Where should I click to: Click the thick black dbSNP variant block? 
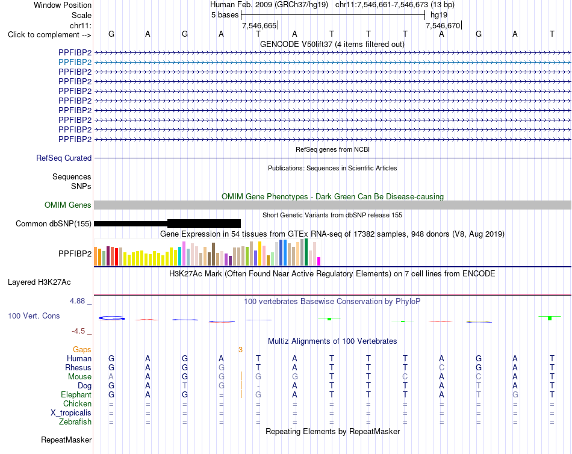point(204,223)
